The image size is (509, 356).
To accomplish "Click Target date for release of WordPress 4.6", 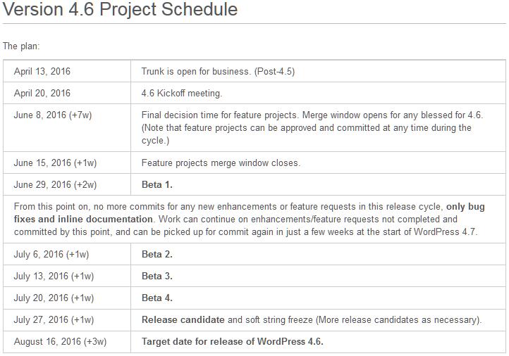I will [233, 341].
